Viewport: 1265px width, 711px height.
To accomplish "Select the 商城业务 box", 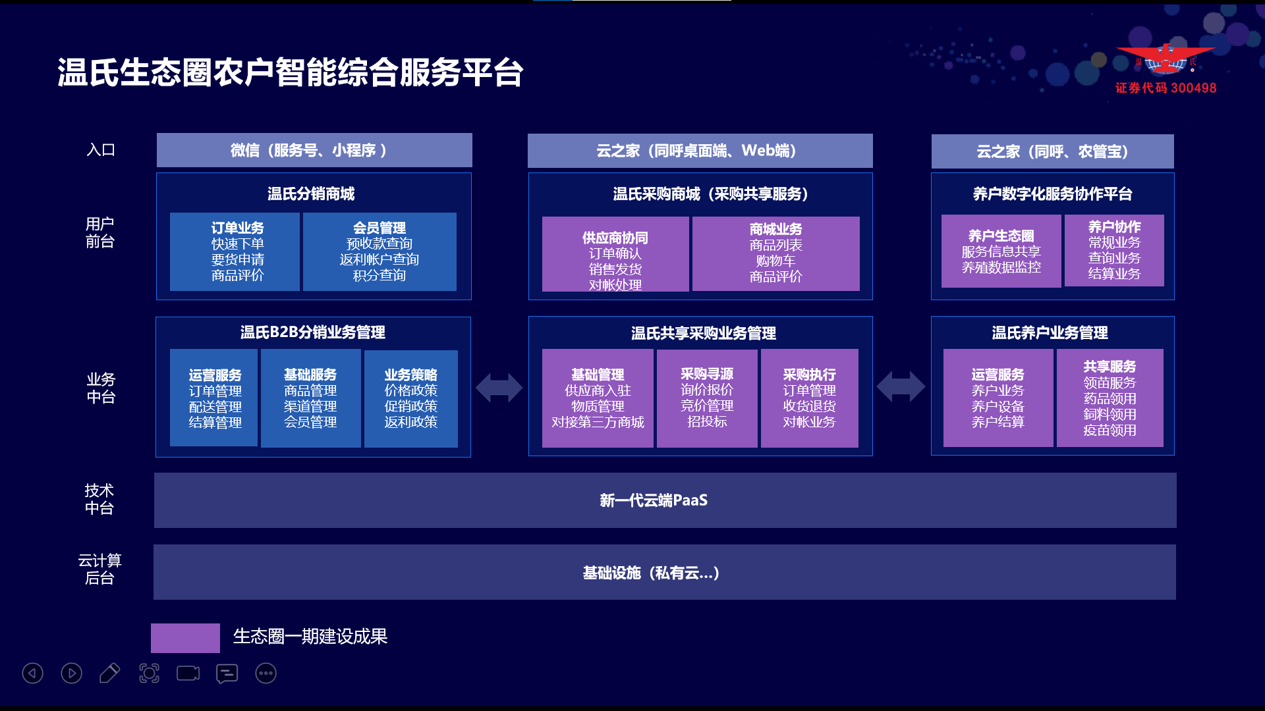I will point(776,253).
